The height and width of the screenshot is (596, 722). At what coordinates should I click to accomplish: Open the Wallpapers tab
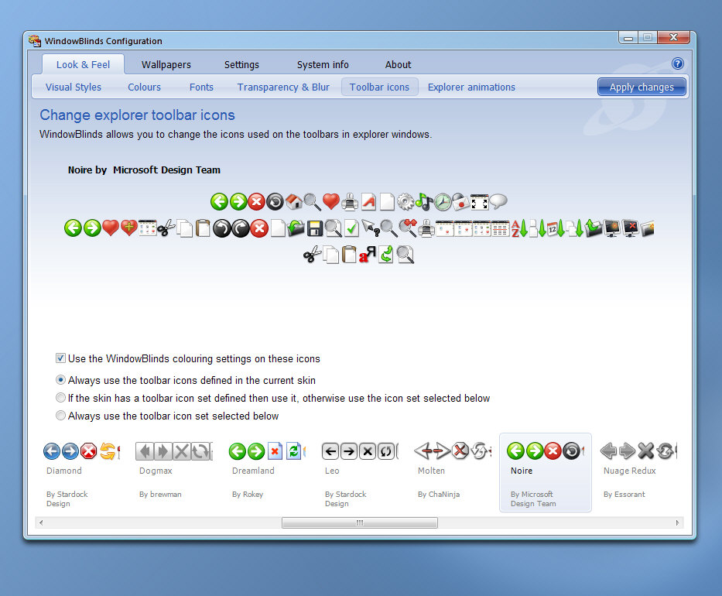pos(166,64)
